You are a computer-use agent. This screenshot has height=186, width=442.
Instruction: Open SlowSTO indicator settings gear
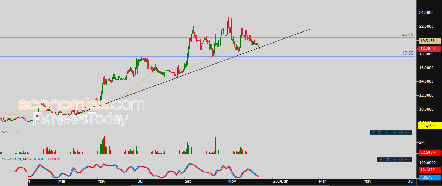[x=401, y=159]
